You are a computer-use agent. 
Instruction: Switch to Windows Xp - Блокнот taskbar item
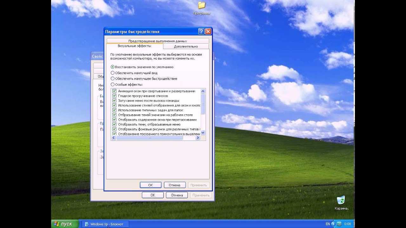105,224
